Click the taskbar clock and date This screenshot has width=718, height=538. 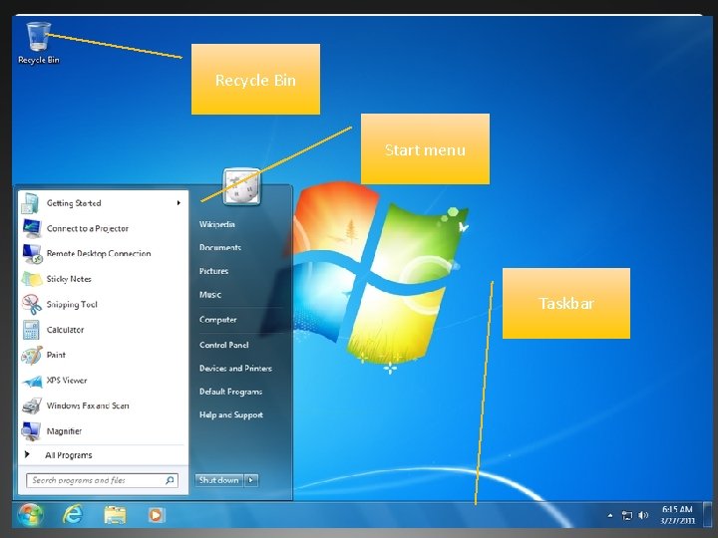(x=678, y=515)
